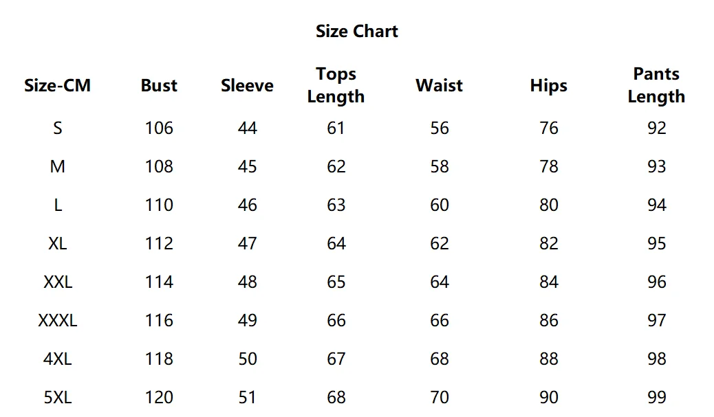Click the Waist column header
This screenshot has height=417, width=714.
point(439,86)
